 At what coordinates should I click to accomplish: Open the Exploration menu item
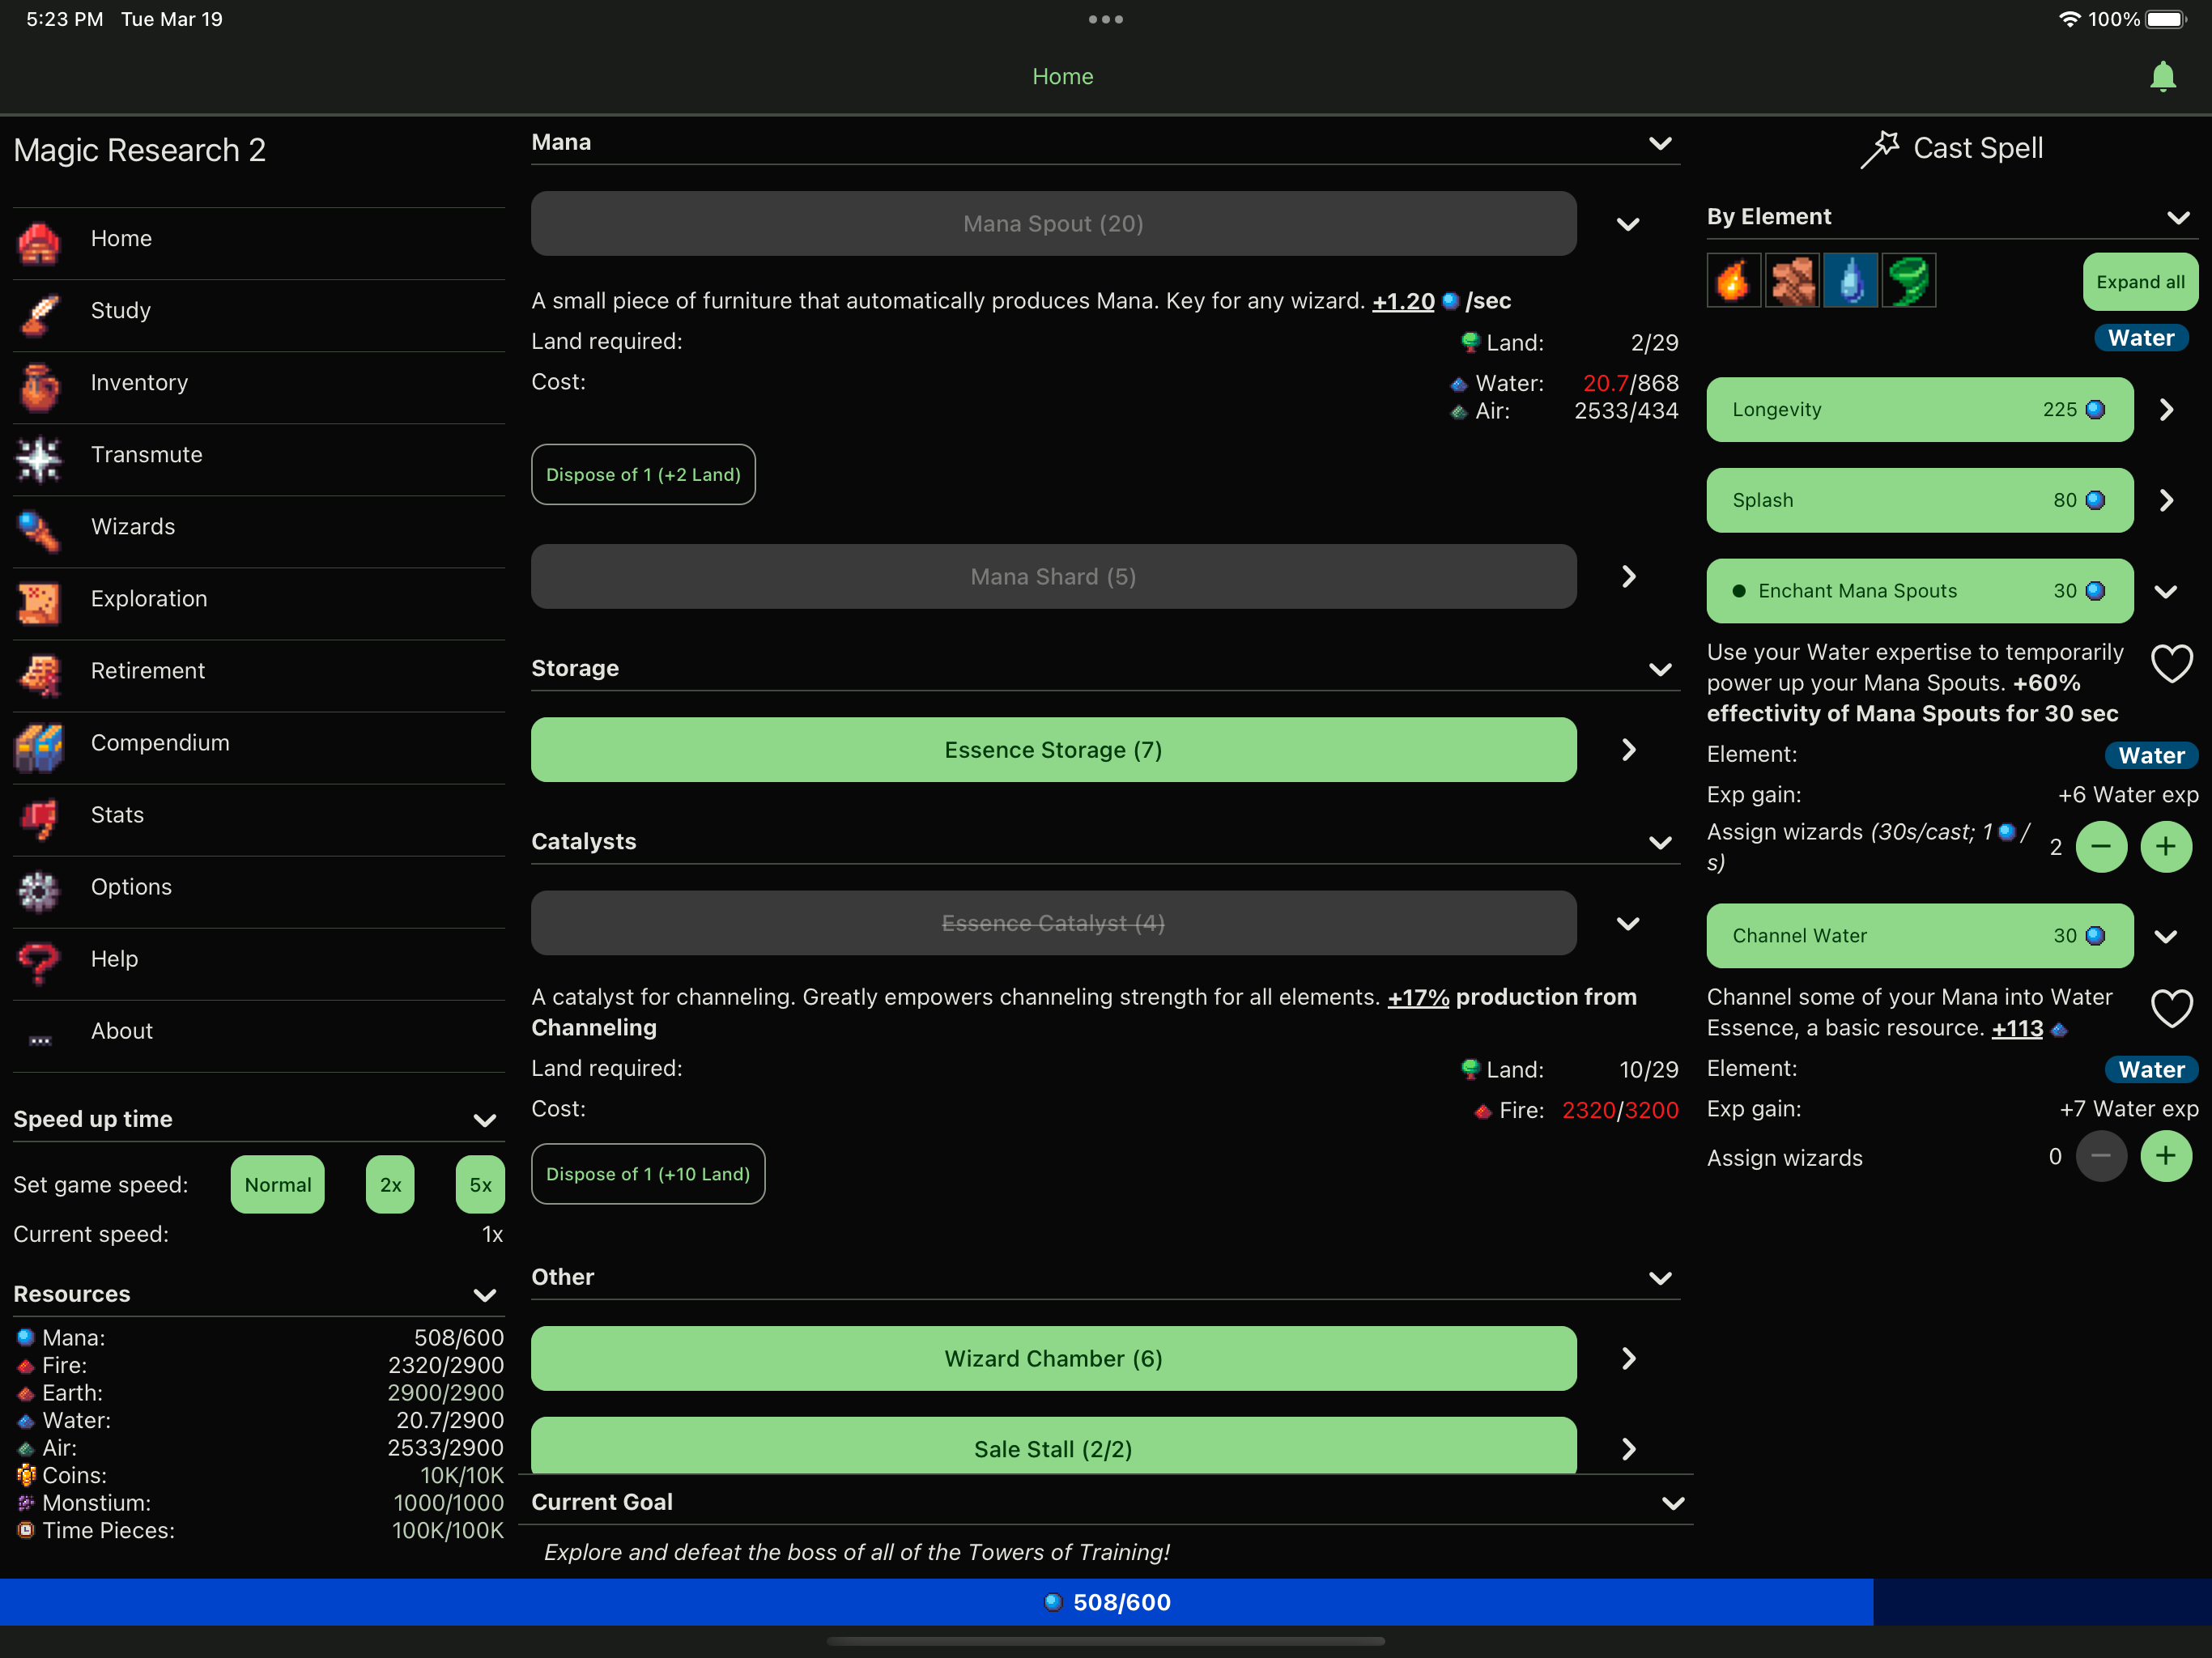point(259,603)
